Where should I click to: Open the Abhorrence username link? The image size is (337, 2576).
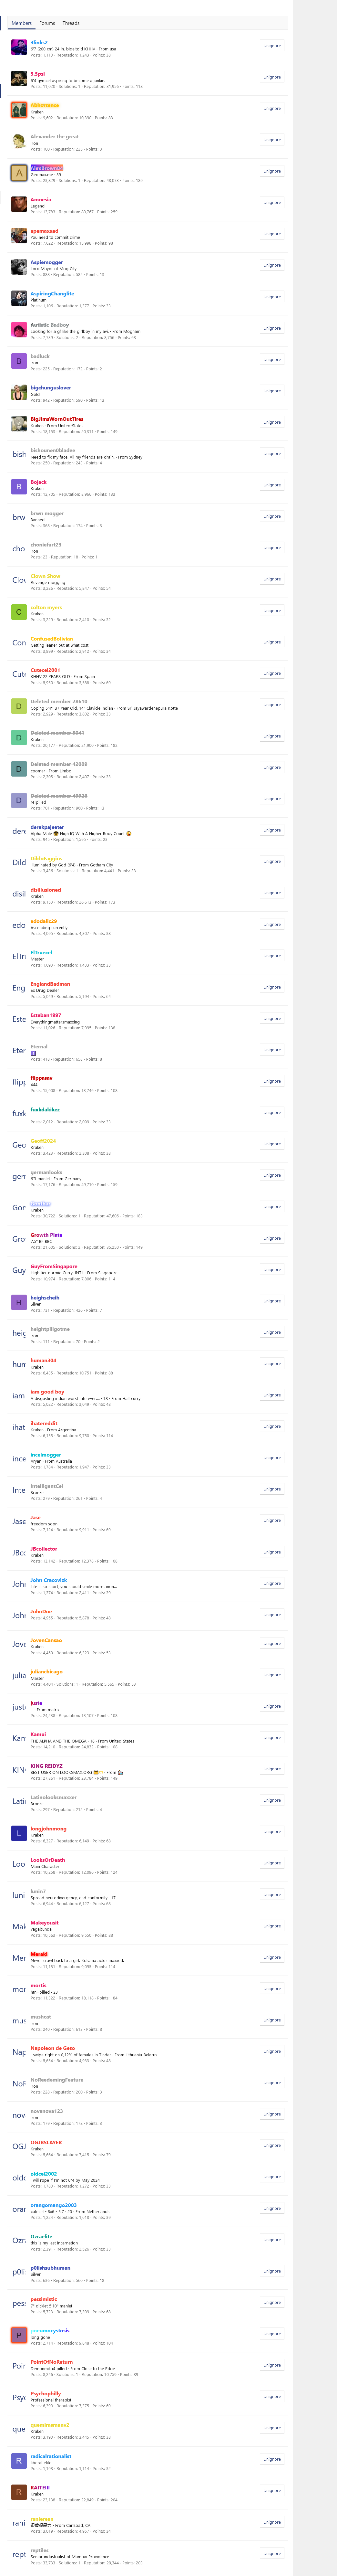tap(44, 105)
